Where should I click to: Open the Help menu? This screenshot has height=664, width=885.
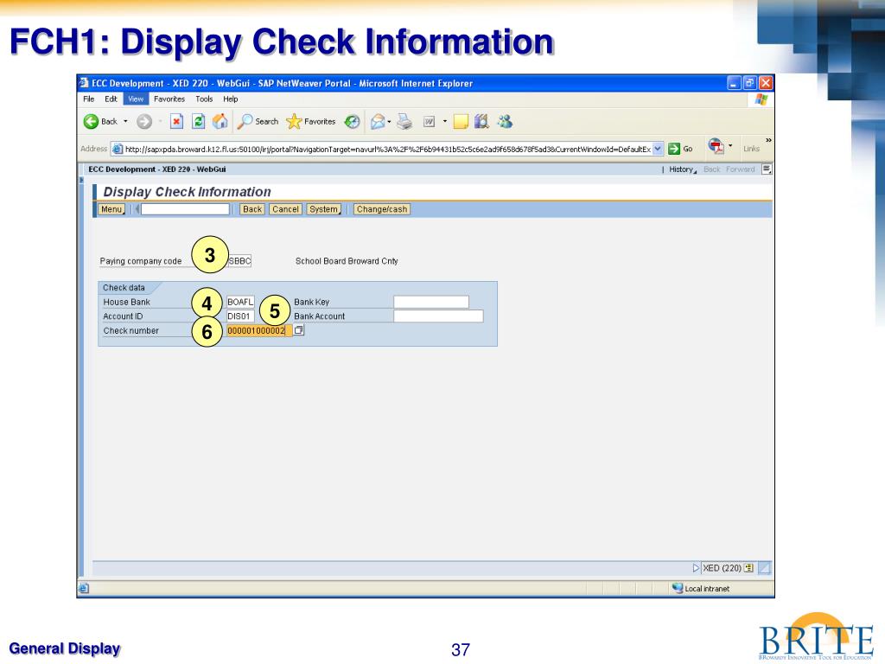tap(230, 99)
